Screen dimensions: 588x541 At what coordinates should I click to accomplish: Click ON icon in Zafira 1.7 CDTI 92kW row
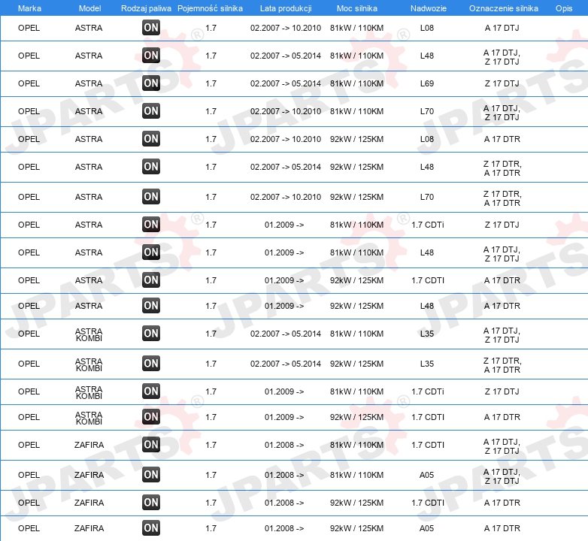coord(151,503)
